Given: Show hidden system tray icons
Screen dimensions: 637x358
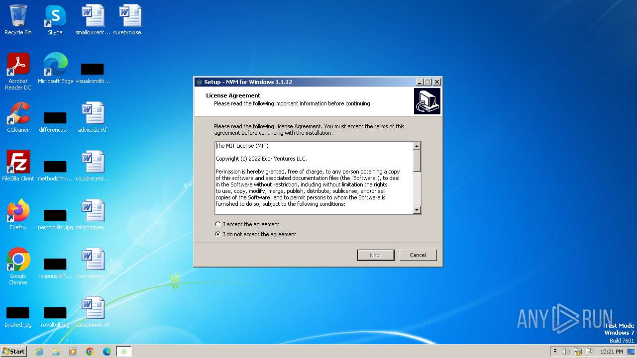Looking at the screenshot, I should [x=555, y=352].
